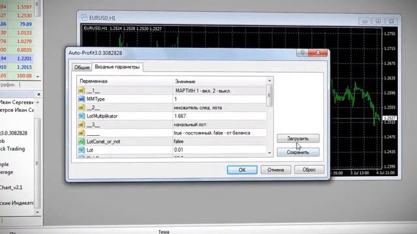Screen dimensions: 417x234
Task: Click Загрузить to load parameters
Action: click(298, 138)
